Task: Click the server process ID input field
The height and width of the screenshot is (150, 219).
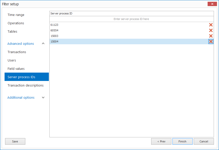Action: coord(131,19)
